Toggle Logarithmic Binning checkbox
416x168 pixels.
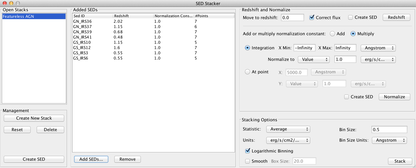[x=247, y=151]
